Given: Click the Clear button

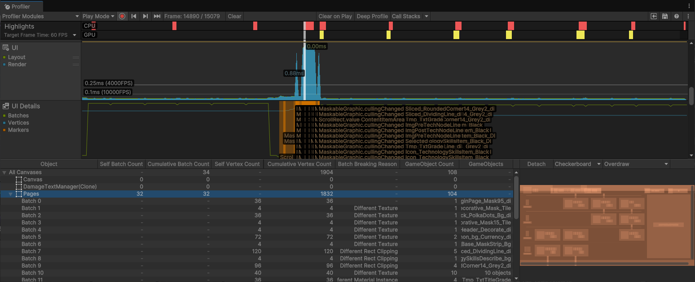Looking at the screenshot, I should tap(234, 16).
